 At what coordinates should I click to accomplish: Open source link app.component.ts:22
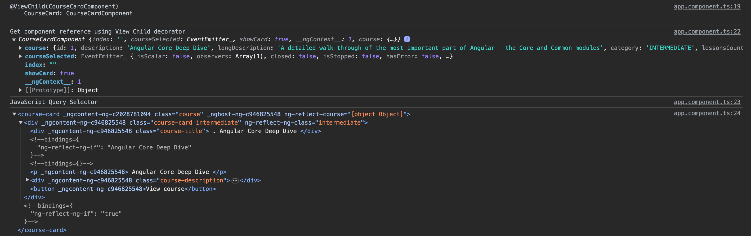pyautogui.click(x=707, y=31)
